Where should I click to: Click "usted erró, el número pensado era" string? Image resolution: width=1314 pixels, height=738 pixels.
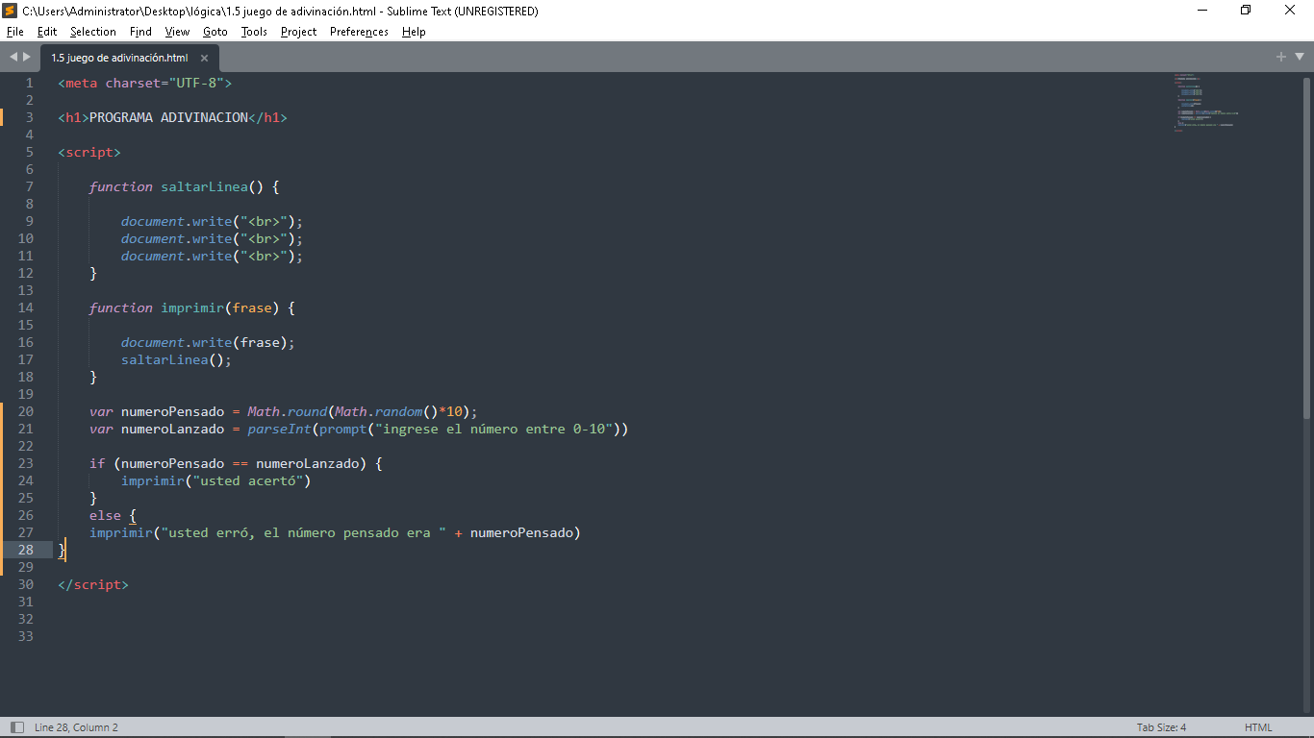[304, 532]
